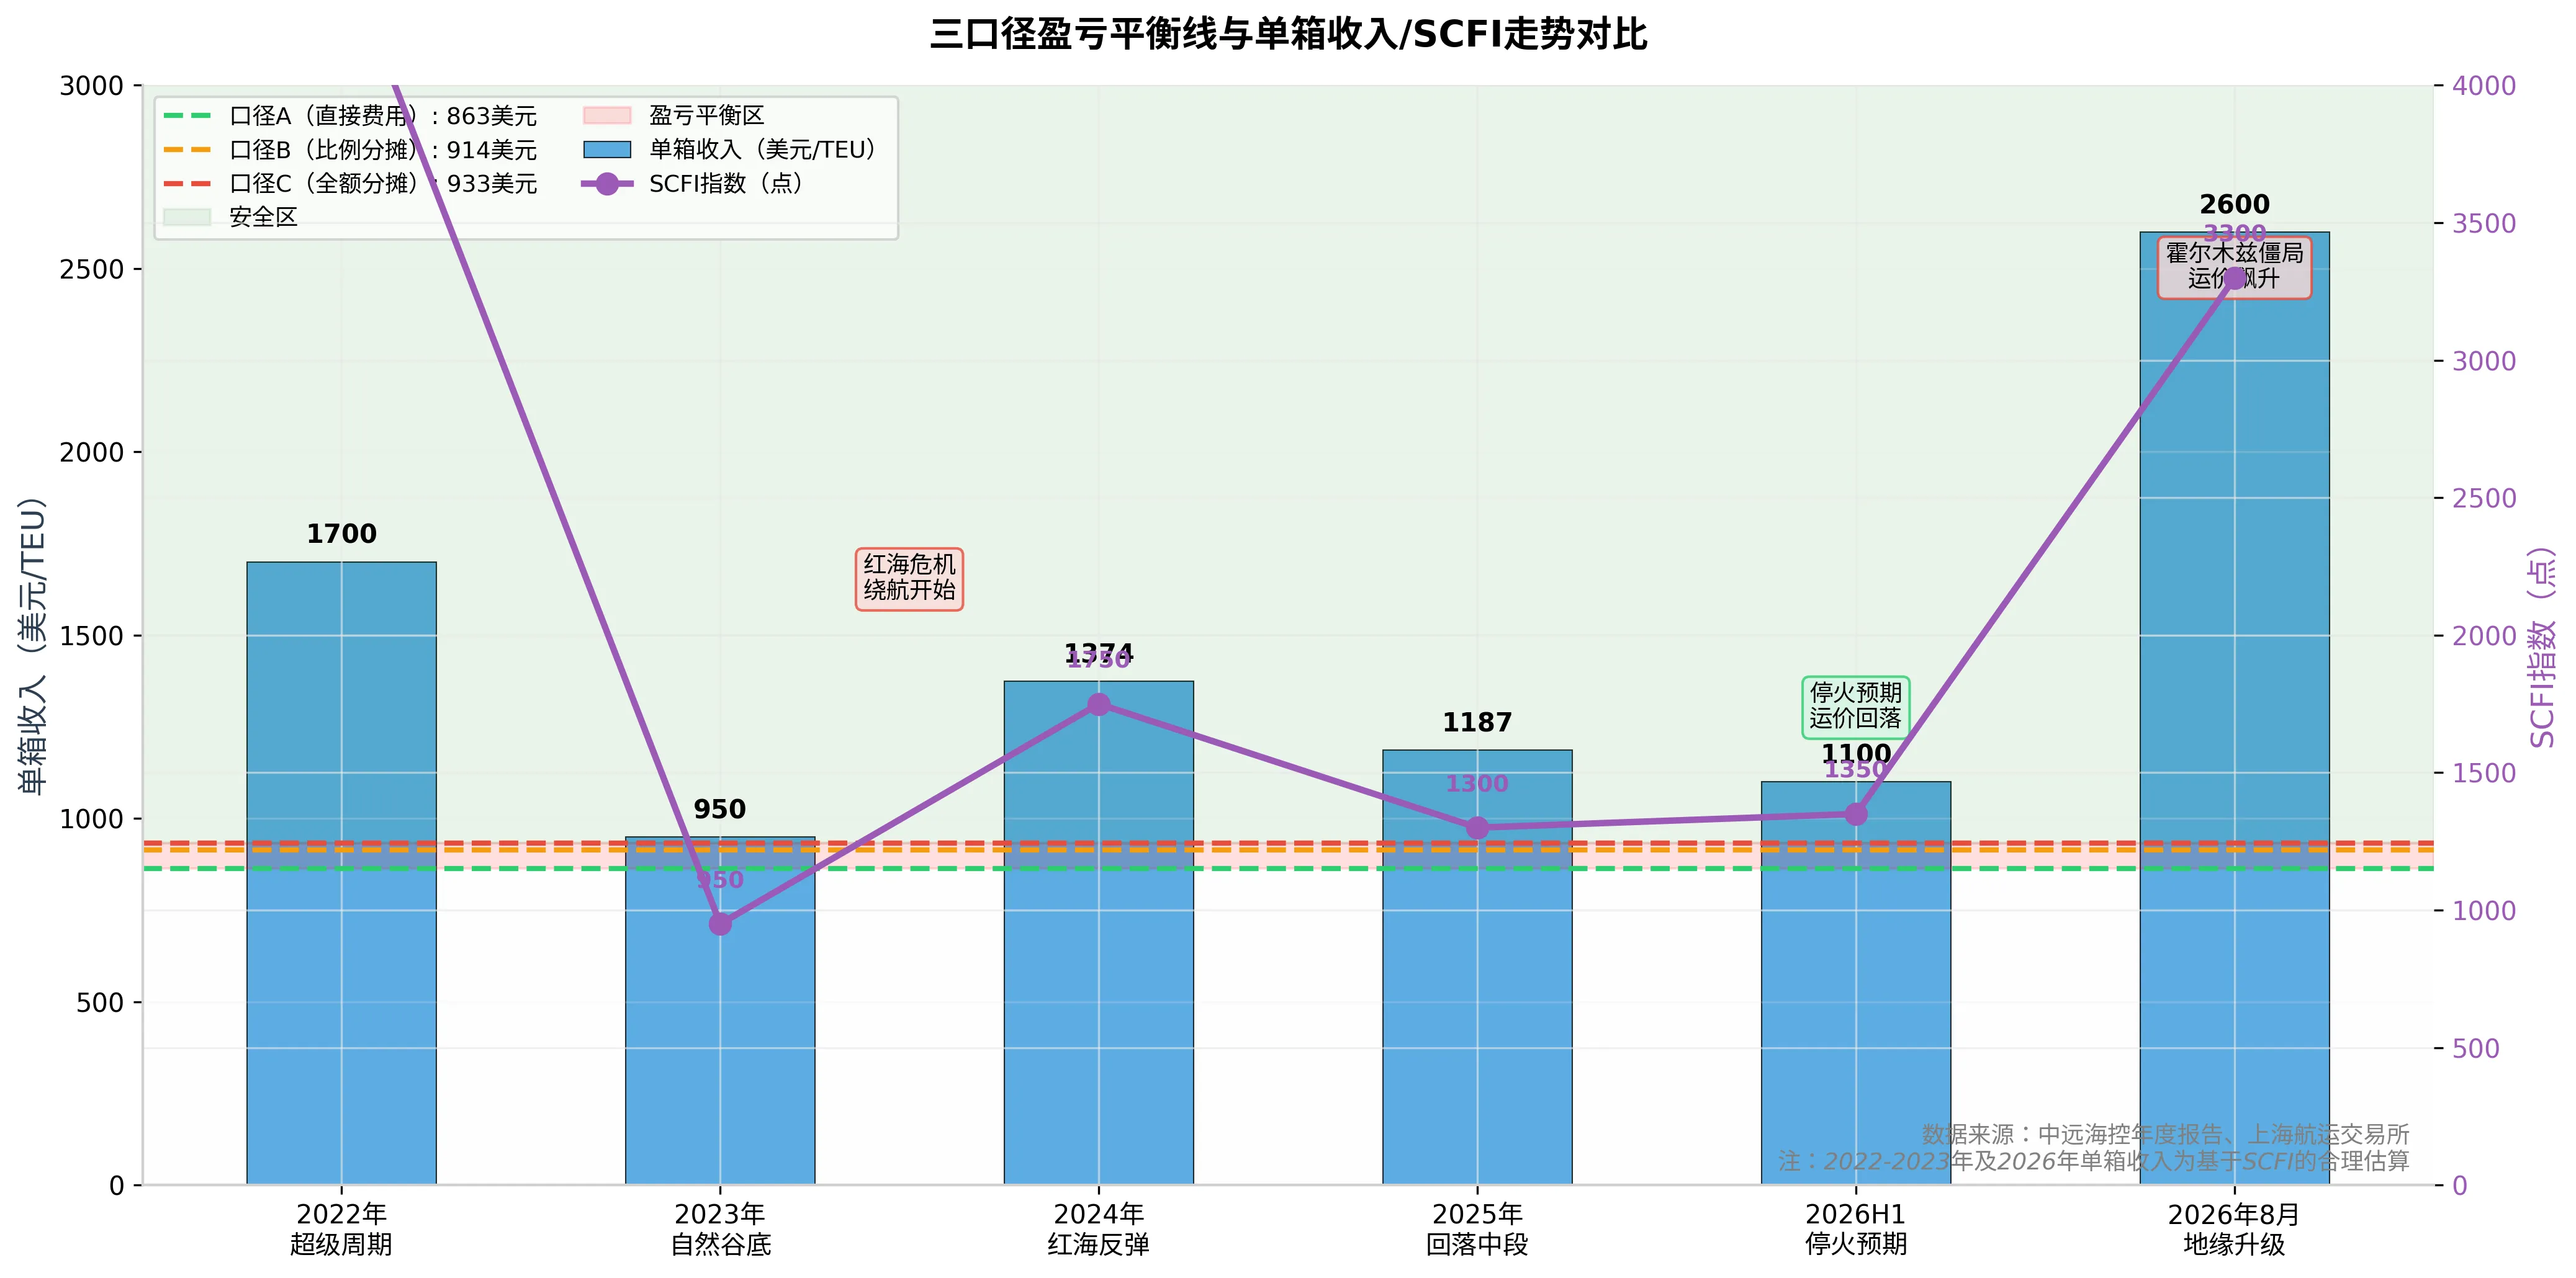The width and height of the screenshot is (2576, 1278).
Task: Click the 2023年 blue revenue bar
Action: point(720,1010)
